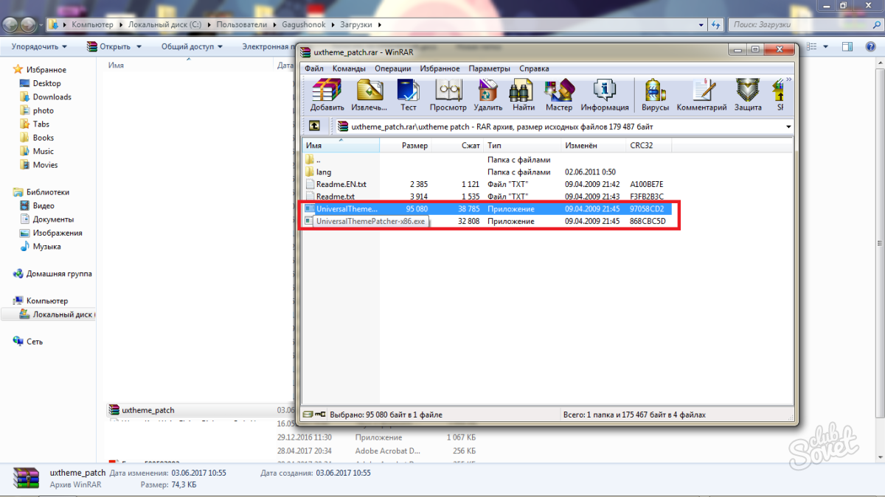Click the Вирусы (Virus scan) icon
Viewport: 885px width, 497px height.
click(x=655, y=95)
